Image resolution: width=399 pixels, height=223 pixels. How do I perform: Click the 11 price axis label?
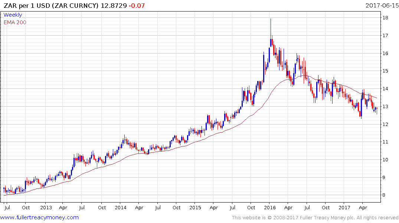point(385,142)
